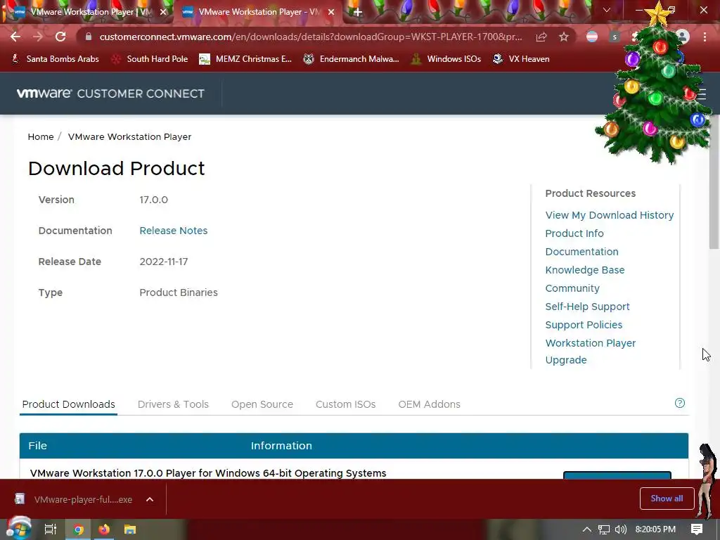This screenshot has width=720, height=540.
Task: Open the MEMZ Christmas bookmark
Action: coord(245,59)
